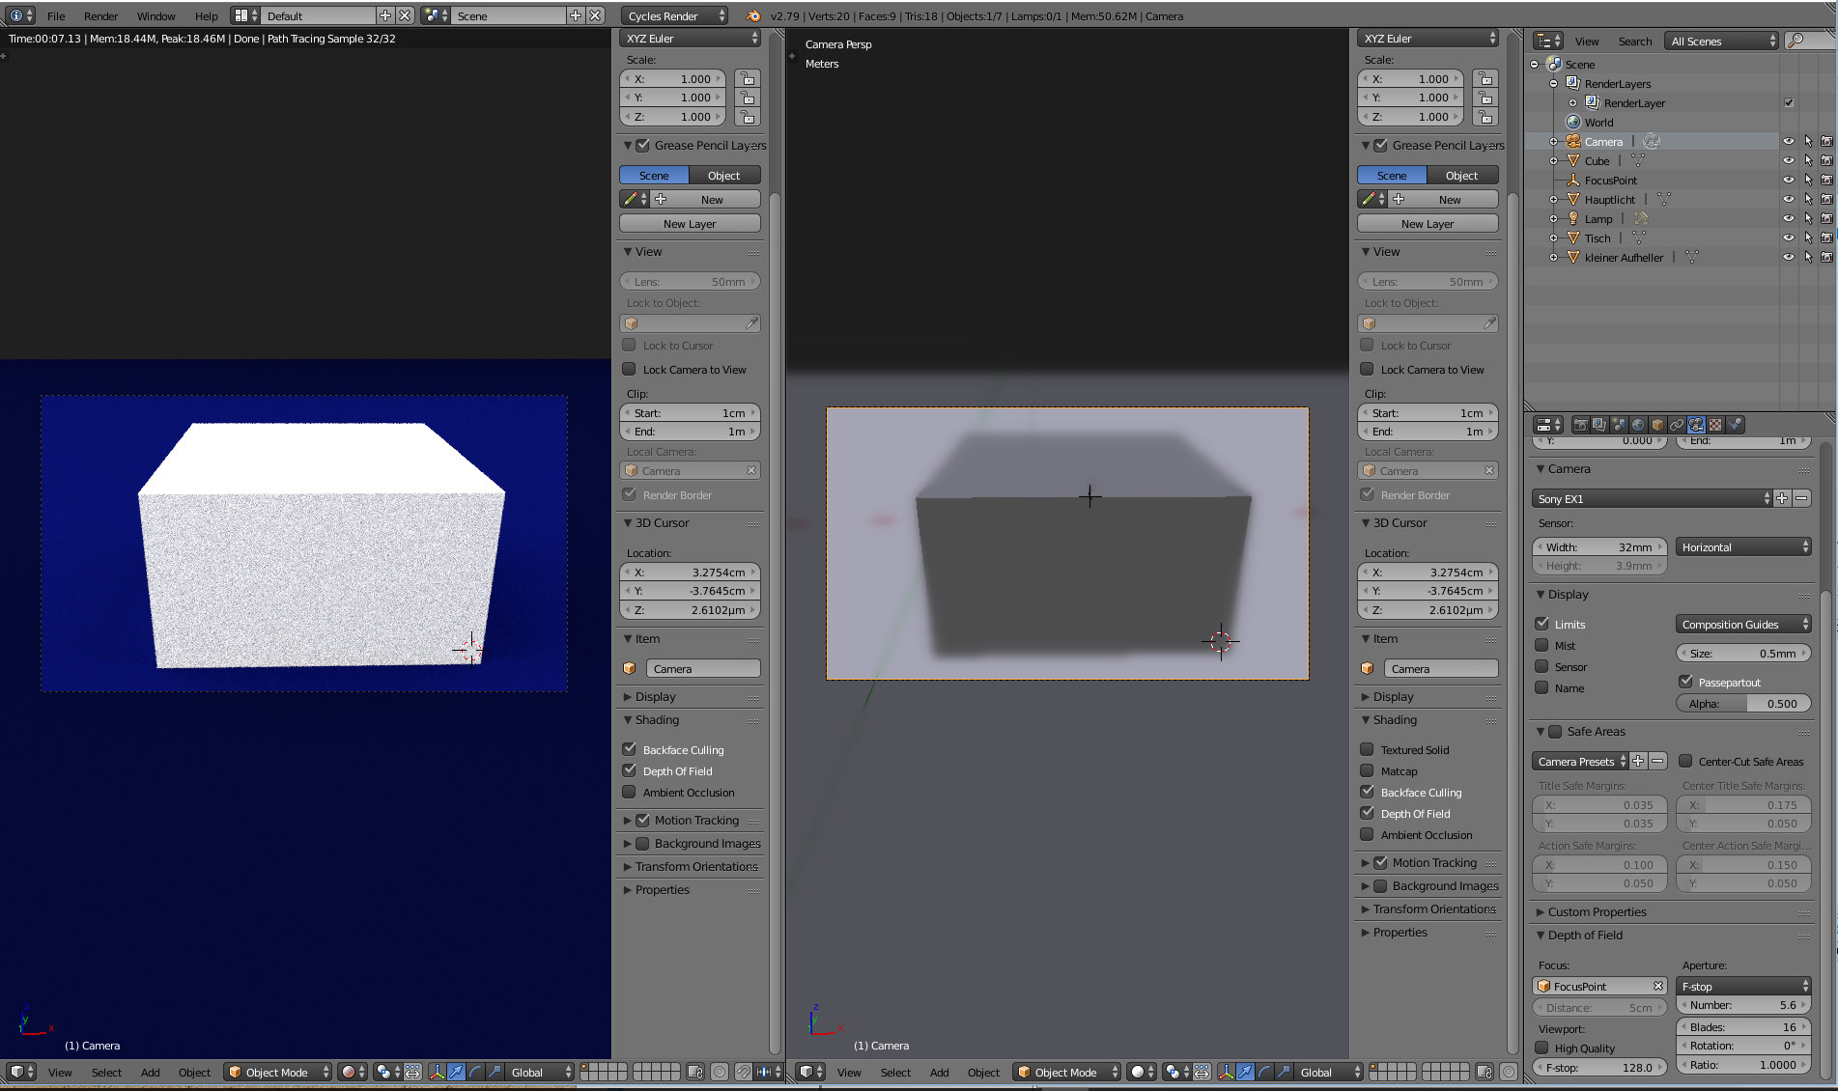Toggle the rotate manipulator in right viewport
The height and width of the screenshot is (1091, 1838).
[1264, 1072]
